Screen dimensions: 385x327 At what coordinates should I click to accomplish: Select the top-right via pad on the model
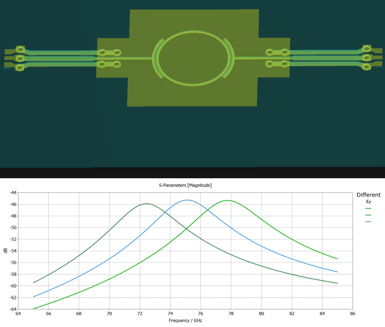[x=367, y=49]
